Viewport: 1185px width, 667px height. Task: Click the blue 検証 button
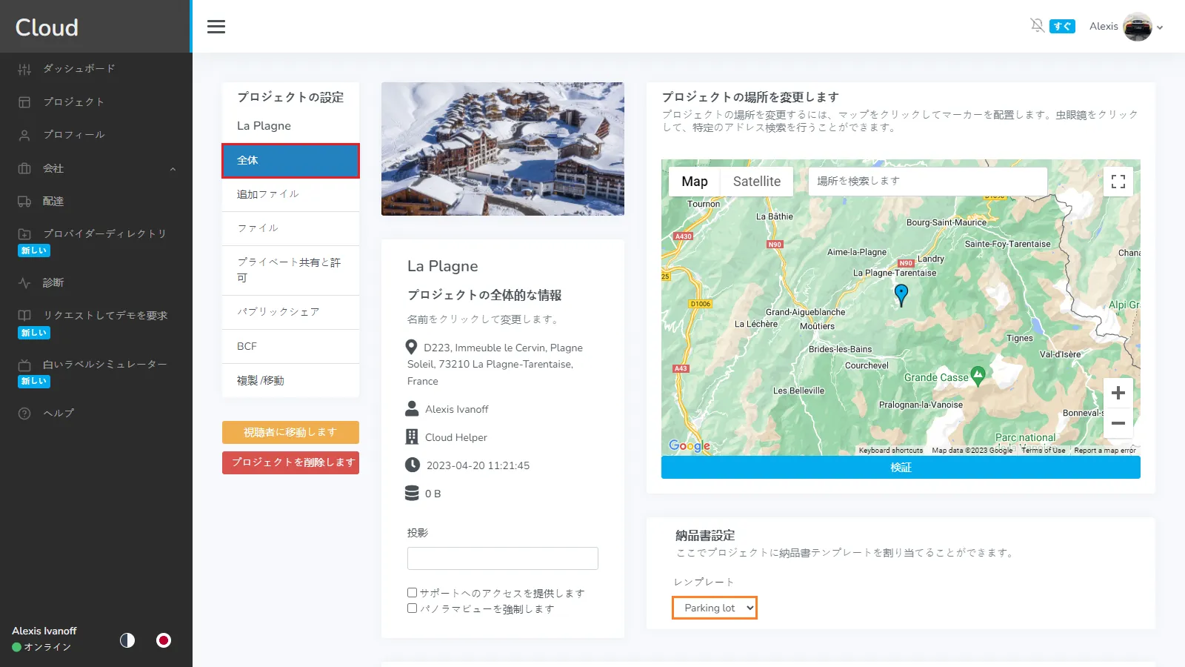point(901,468)
